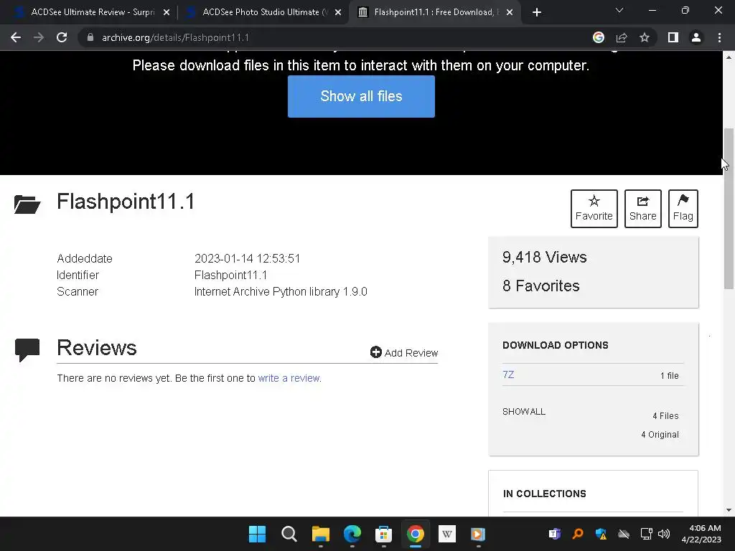Open Microsoft Store from taskbar
Screen dimensions: 735x551
(x=383, y=534)
